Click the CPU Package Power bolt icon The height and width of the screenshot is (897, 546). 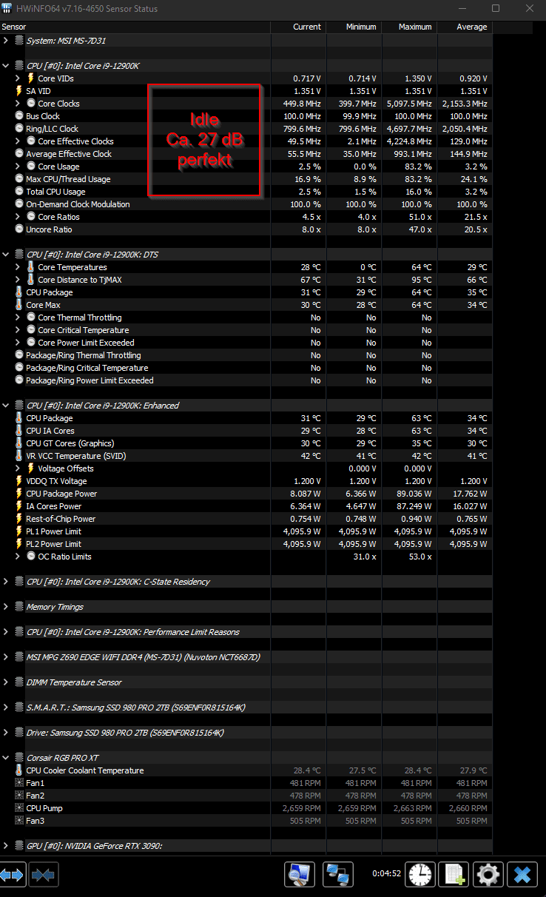point(19,494)
